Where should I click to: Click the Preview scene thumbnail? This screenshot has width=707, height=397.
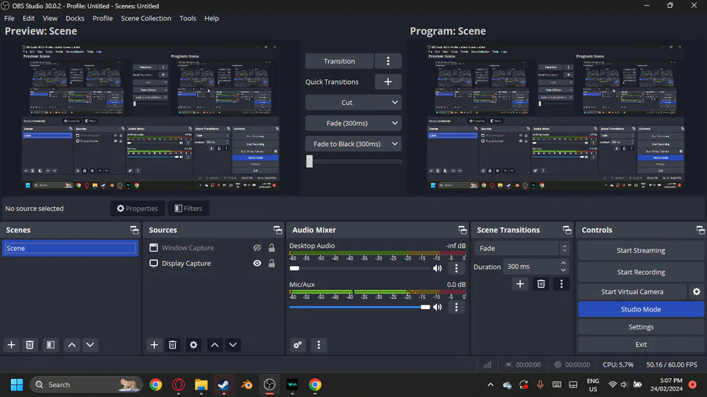[x=151, y=117]
